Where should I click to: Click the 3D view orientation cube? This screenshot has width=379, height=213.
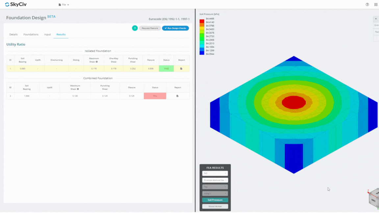374,199
